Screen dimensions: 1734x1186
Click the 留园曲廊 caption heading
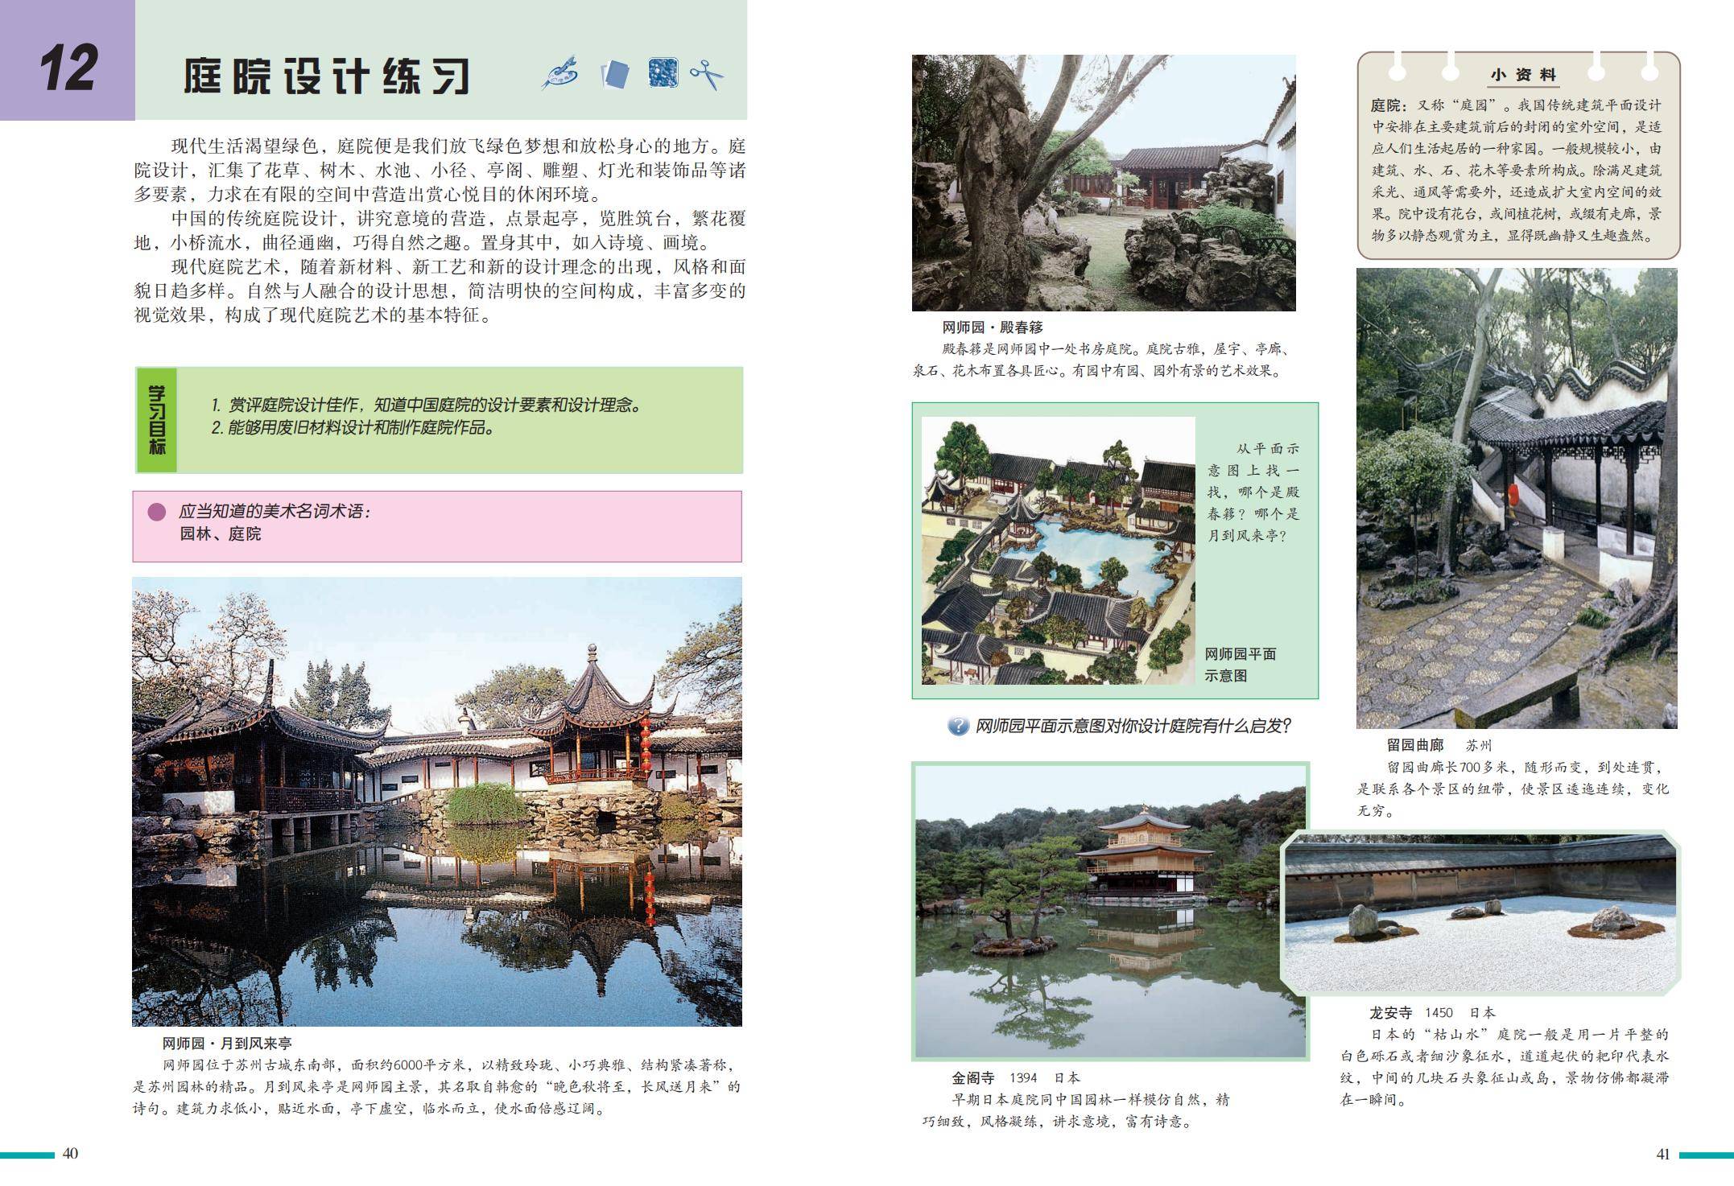point(1414,745)
